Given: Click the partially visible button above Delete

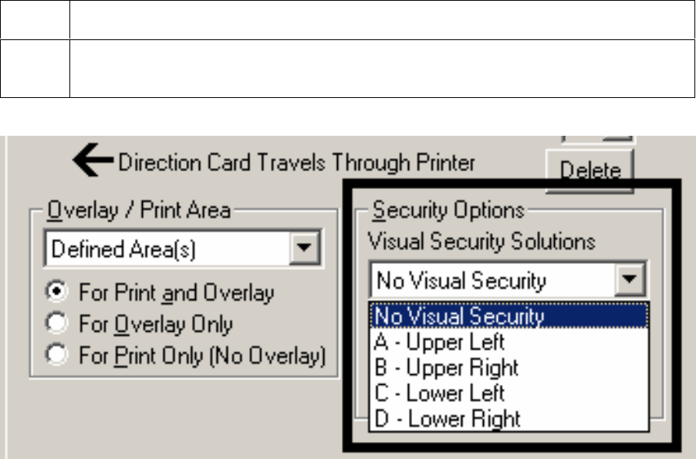Looking at the screenshot, I should pos(598,139).
